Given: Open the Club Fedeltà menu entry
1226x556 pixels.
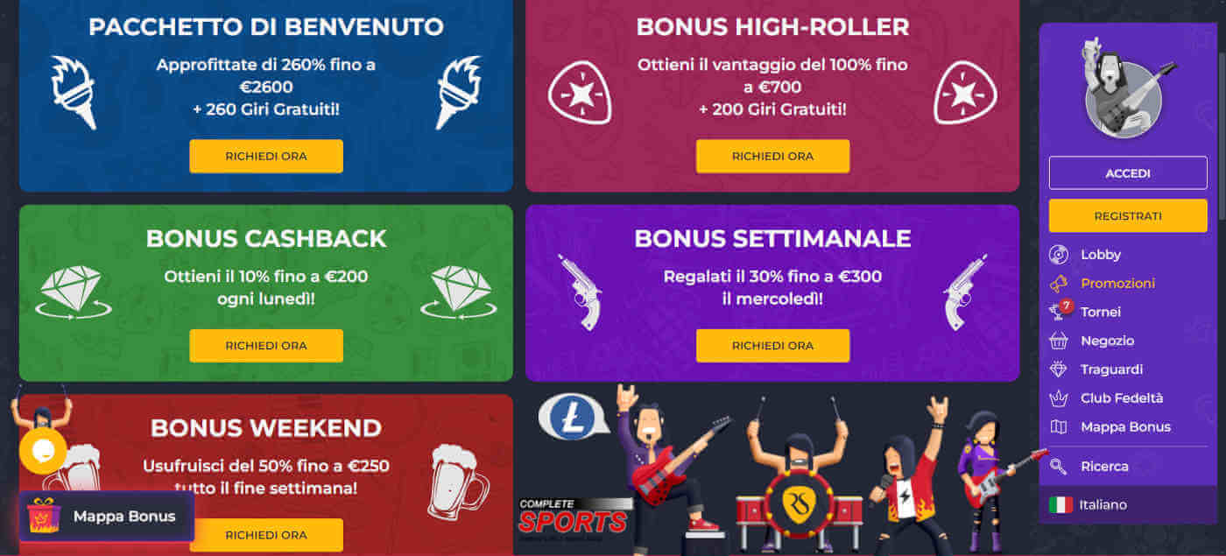Looking at the screenshot, I should tap(1122, 398).
